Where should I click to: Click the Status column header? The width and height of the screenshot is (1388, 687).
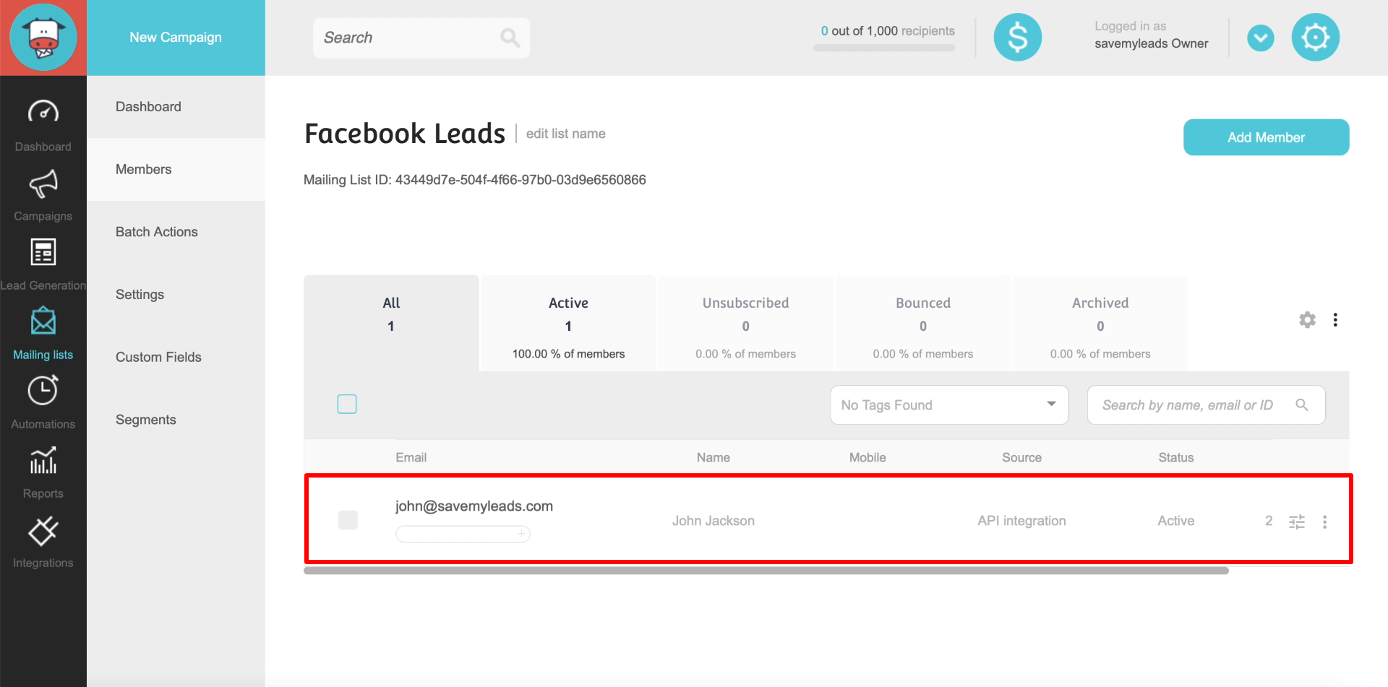[1176, 457]
